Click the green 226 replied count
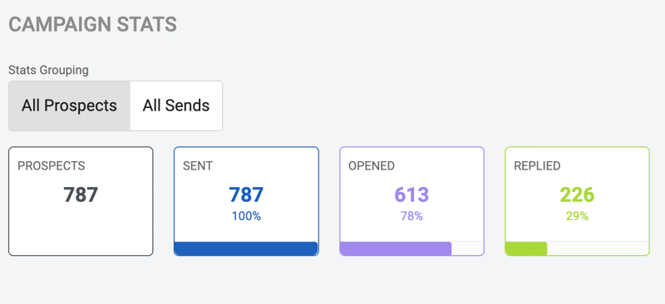 (x=577, y=194)
